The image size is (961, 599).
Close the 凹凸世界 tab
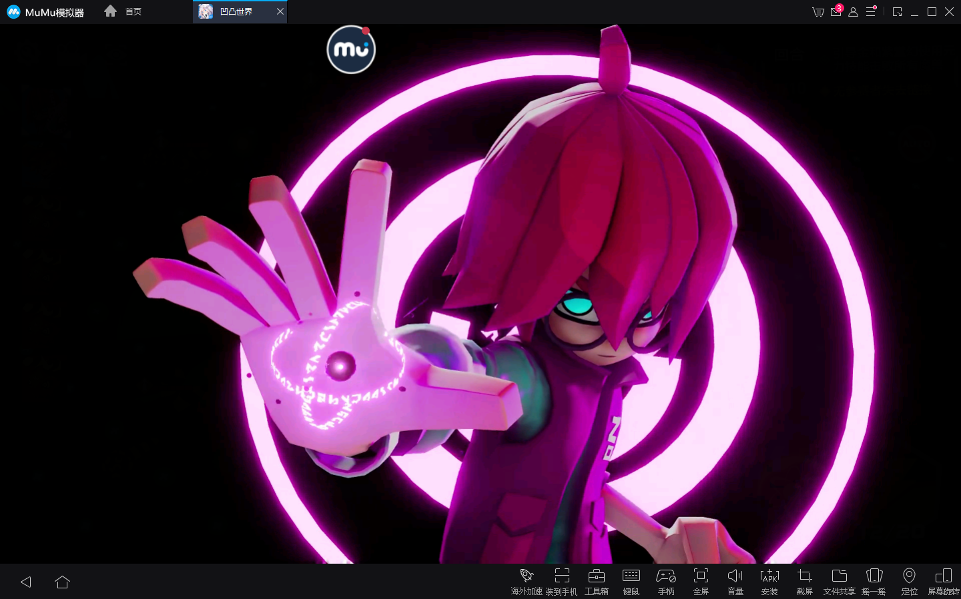point(280,11)
